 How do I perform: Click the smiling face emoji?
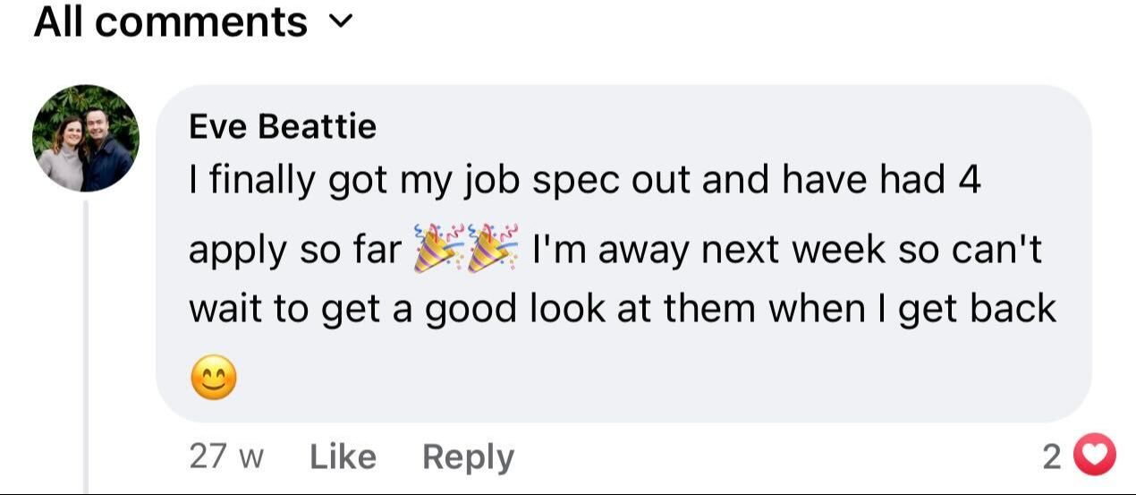tap(214, 377)
